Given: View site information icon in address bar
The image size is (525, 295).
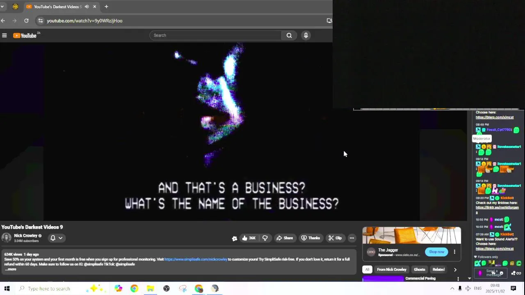Looking at the screenshot, I should tap(40, 20).
